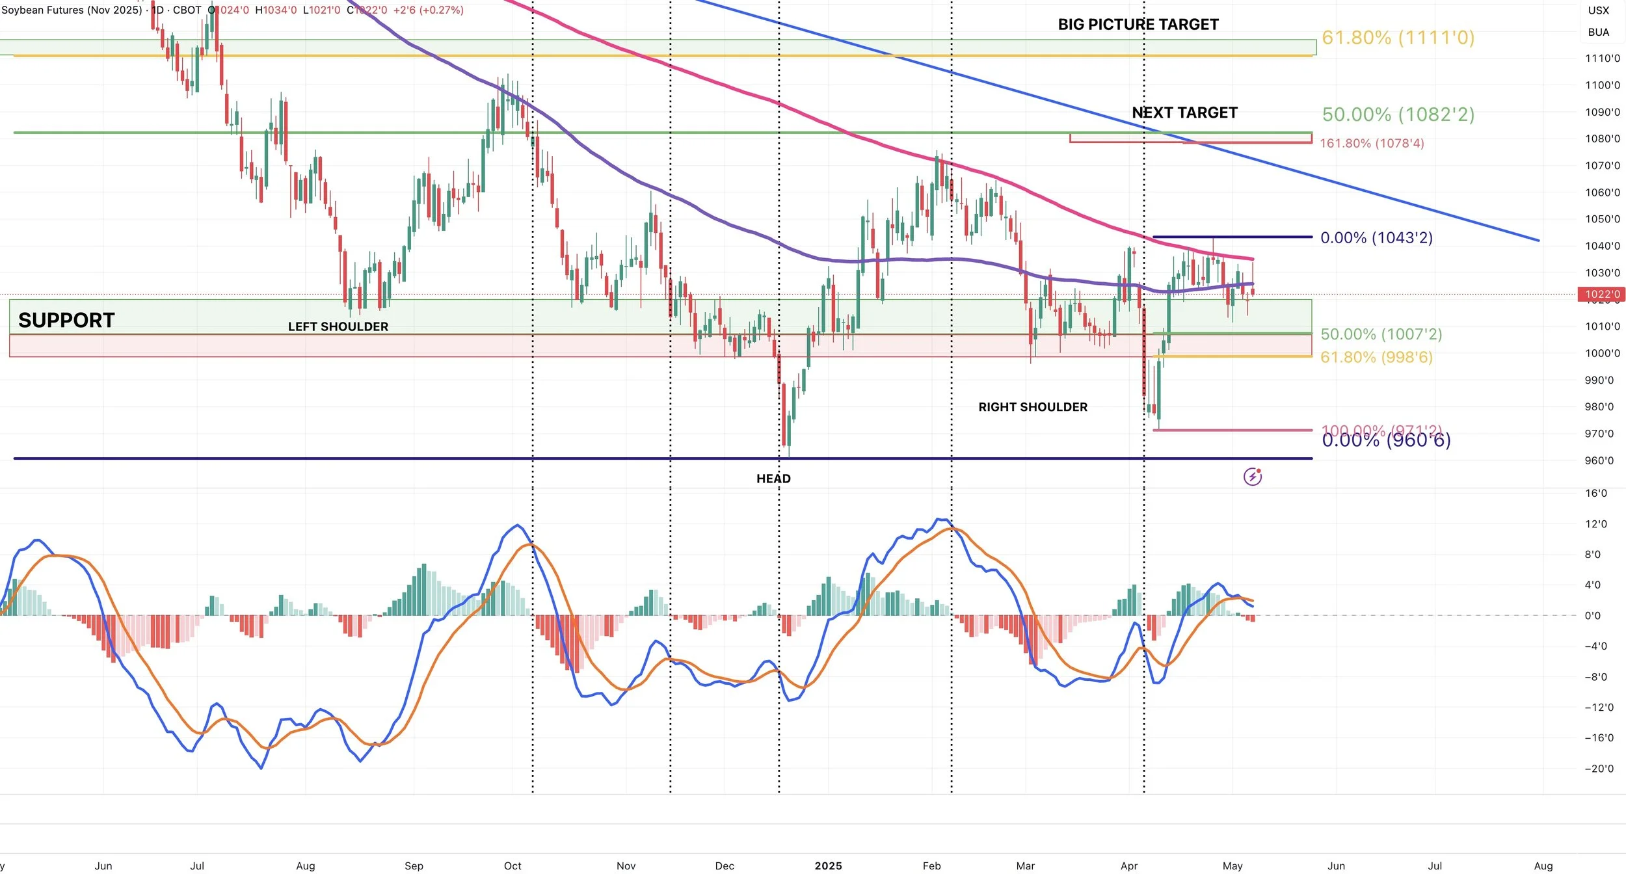Click the 0'0 MACD zero scale label
1626x874 pixels.
pos(1592,616)
